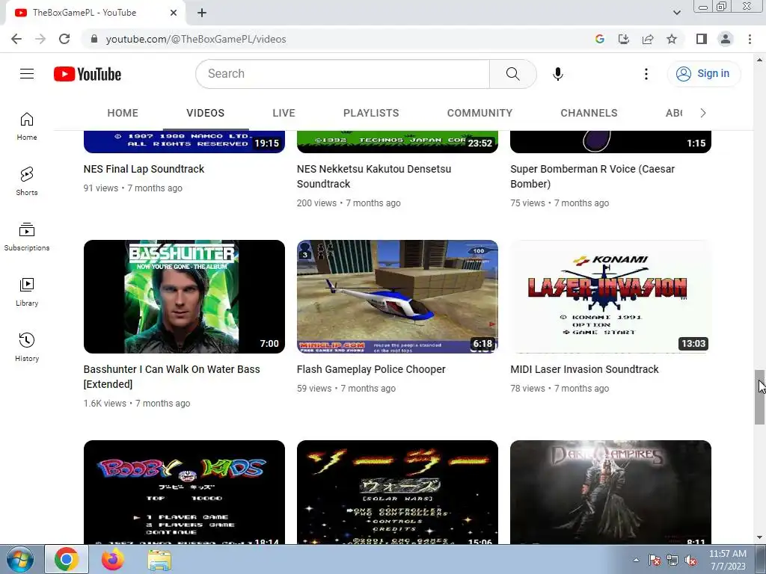This screenshot has height=574, width=766.
Task: Open the PLAYLISTS tab
Action: (x=371, y=114)
